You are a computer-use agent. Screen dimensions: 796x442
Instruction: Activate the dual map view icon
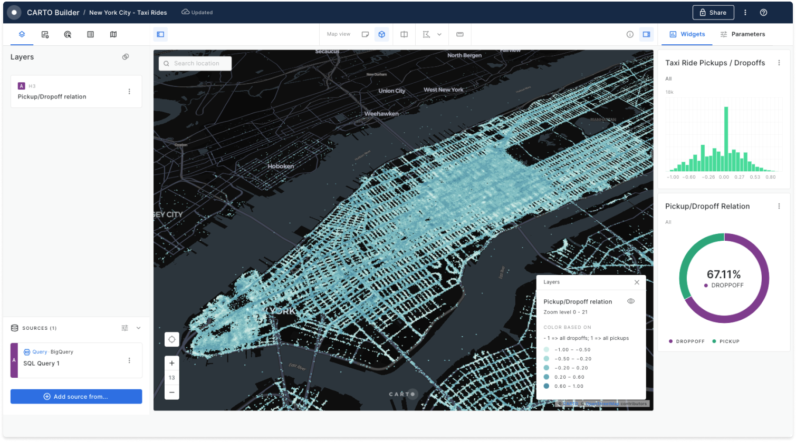404,34
